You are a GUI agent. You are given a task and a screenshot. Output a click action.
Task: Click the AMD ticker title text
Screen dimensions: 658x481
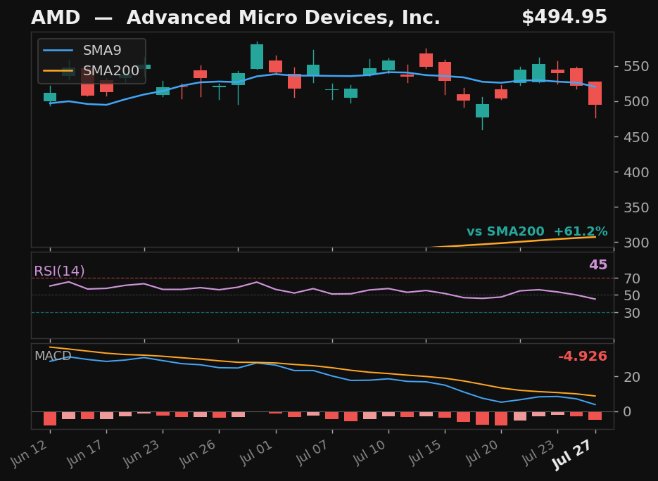click(56, 18)
